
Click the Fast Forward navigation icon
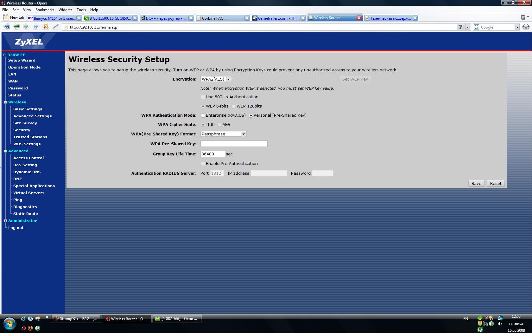[x=36, y=27]
